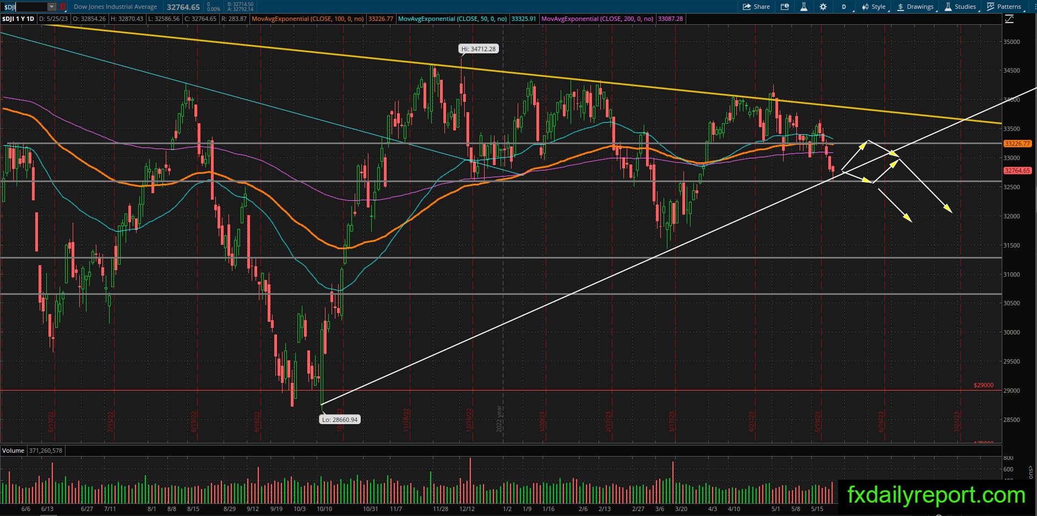
Task: Click the 5/15 date axis label
Action: coord(818,509)
